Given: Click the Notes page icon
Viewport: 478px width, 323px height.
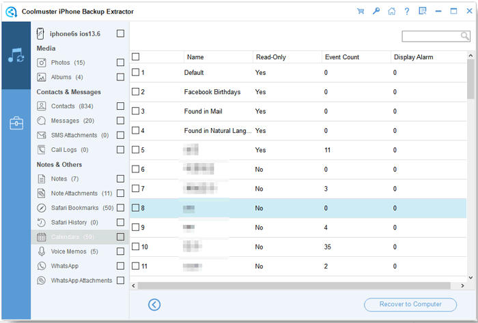Looking at the screenshot, I should [41, 179].
